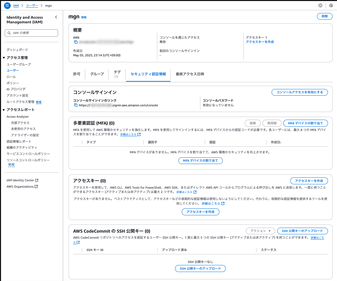Viewport: 337px width, 281px height.
Task: Click アクセスキーを作成 link in 概要 panel
Action: click(x=260, y=42)
